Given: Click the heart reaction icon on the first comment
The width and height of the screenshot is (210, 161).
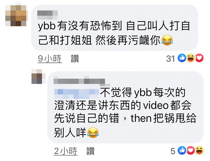Looking at the screenshot, I should [x=199, y=58].
